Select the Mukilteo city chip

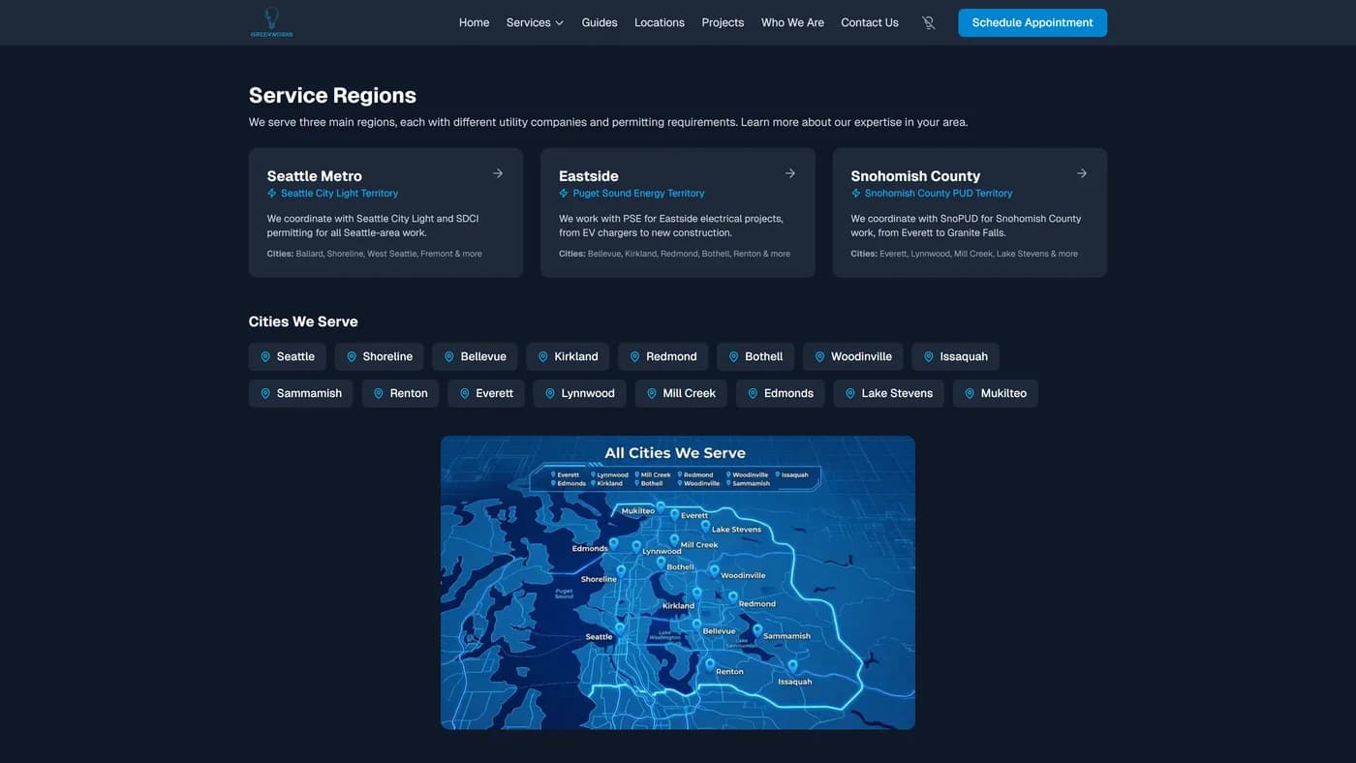(995, 393)
